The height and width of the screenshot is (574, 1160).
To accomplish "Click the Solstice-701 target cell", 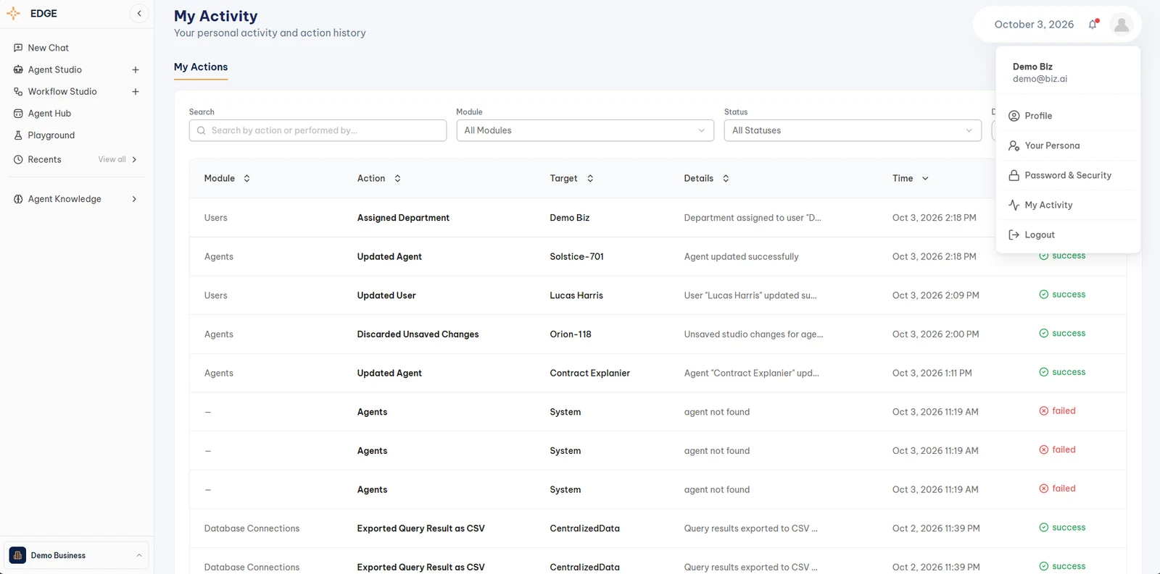I will (576, 256).
